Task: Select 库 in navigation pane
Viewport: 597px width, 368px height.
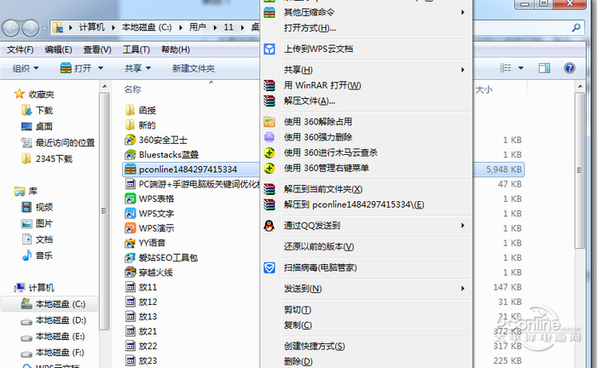Action: coord(26,191)
